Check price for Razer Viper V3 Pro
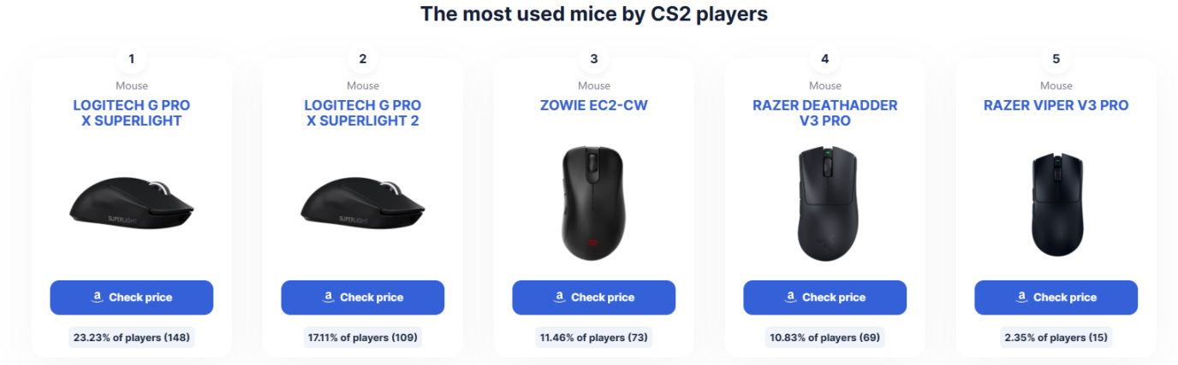This screenshot has width=1178, height=365. tap(1056, 297)
